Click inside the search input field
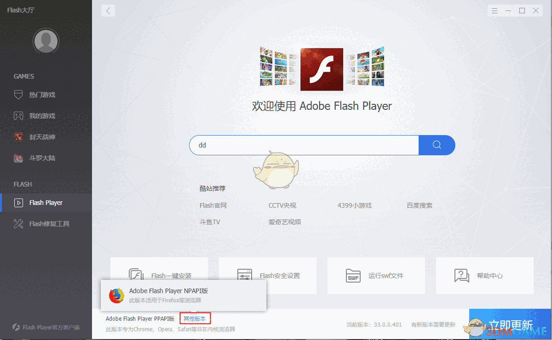 point(304,145)
